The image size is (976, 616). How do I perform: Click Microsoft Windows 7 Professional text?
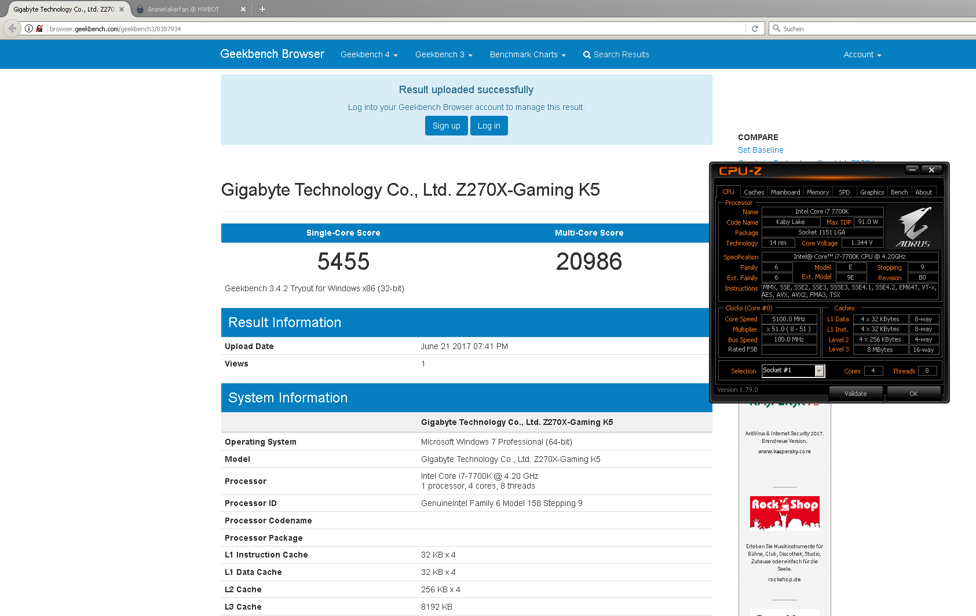click(496, 442)
